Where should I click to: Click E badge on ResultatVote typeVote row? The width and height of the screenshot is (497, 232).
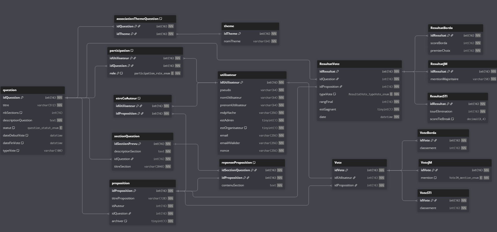coord(391,94)
